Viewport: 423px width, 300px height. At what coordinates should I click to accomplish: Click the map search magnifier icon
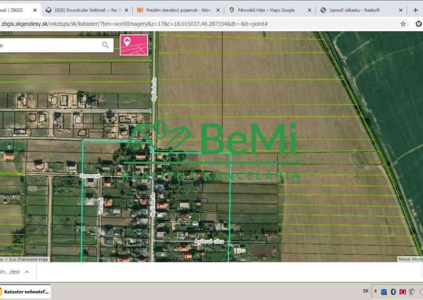(105, 45)
